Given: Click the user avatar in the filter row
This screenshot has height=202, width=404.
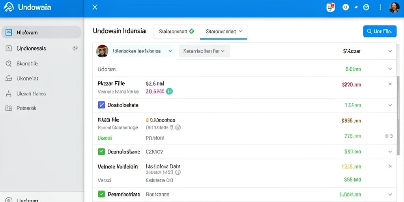Looking at the screenshot, I should click(x=102, y=51).
